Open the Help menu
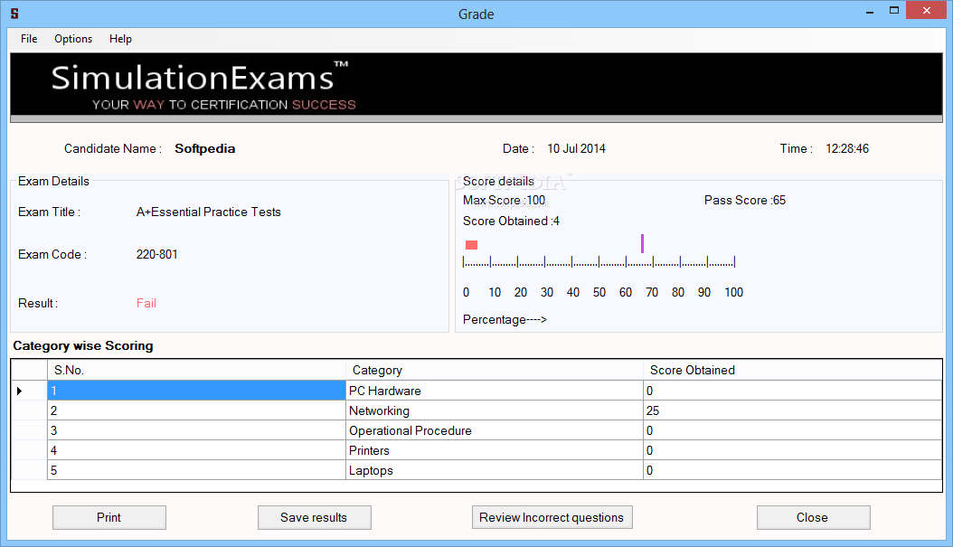Viewport: 953px width, 547px height. coord(120,39)
